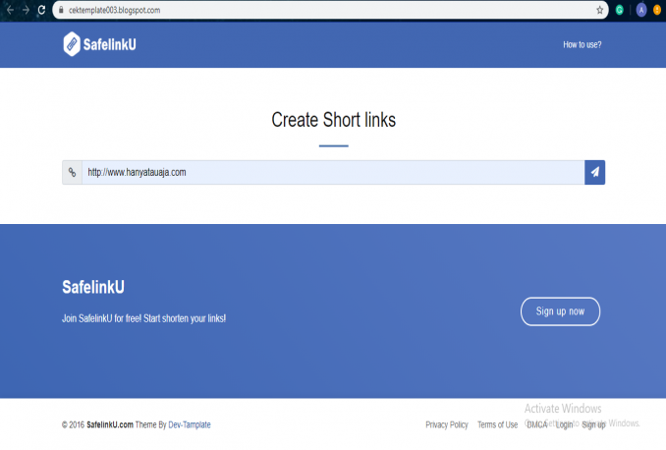
Task: Open the Dev-Tamplate link in the footer
Action: click(x=190, y=424)
